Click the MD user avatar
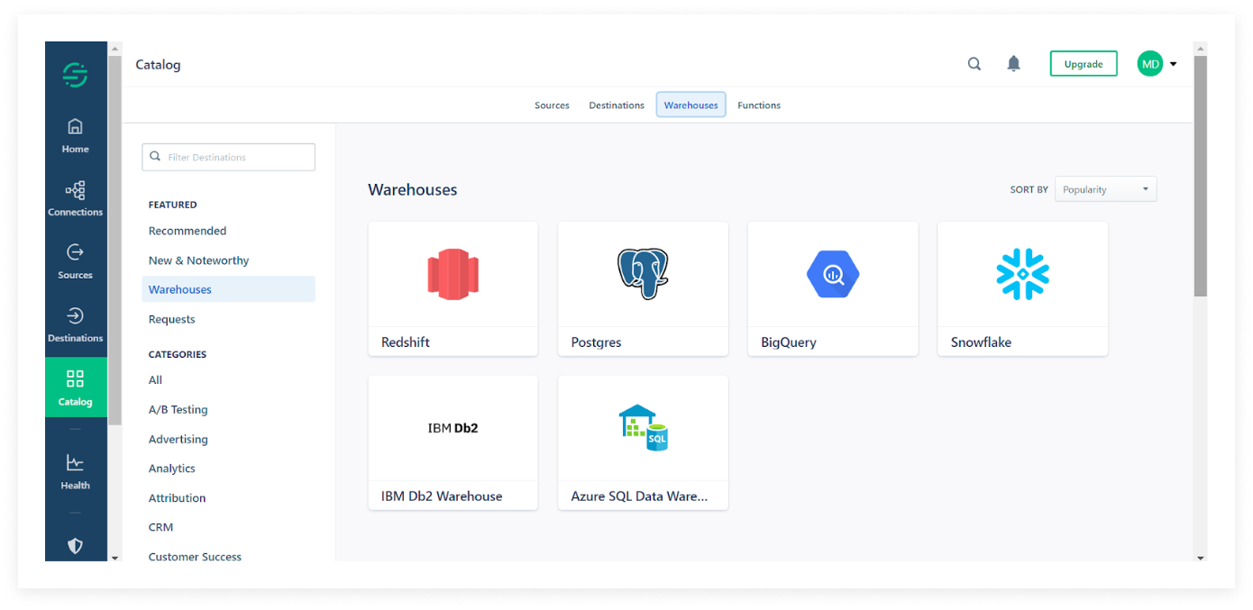The image size is (1253, 610). (x=1150, y=64)
